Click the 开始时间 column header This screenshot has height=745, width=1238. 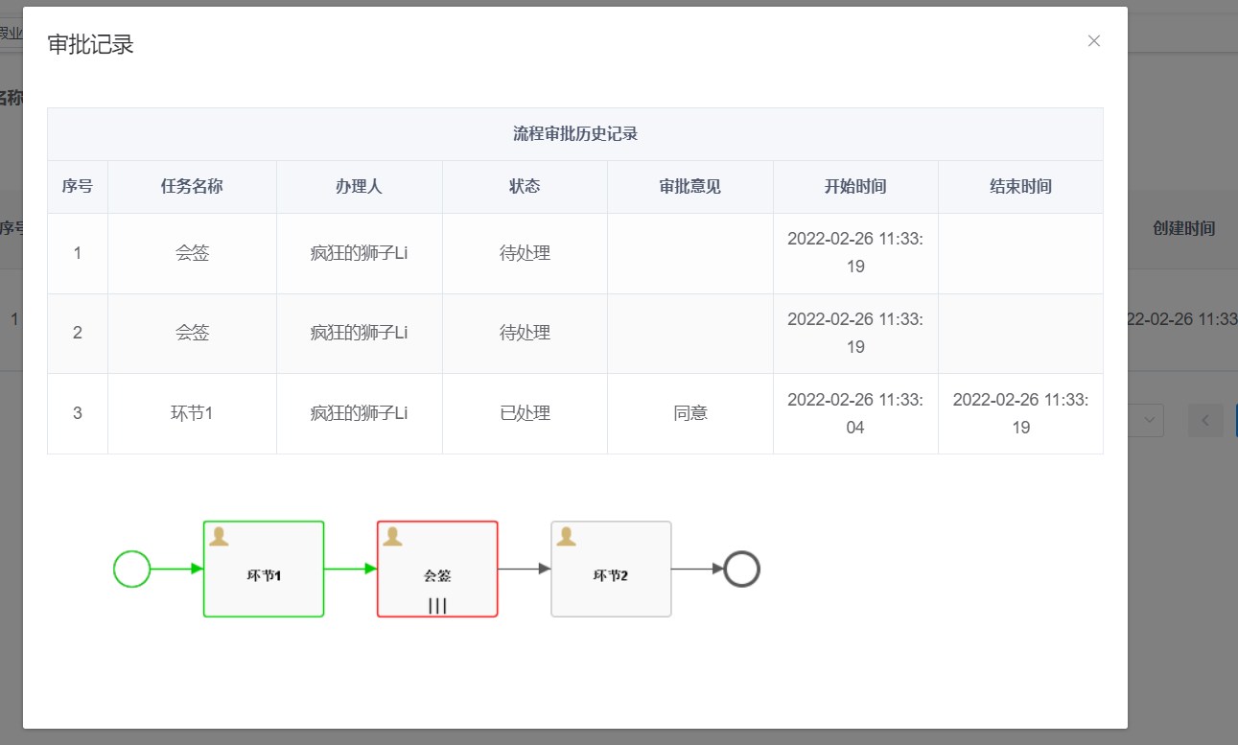click(855, 187)
